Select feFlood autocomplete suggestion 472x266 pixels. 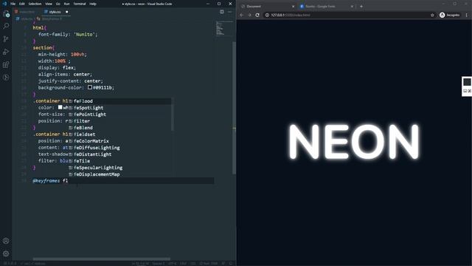(x=119, y=101)
